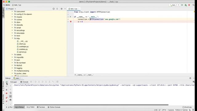Expand the ctypes folder
197x111 pixels.
coord(12,17)
